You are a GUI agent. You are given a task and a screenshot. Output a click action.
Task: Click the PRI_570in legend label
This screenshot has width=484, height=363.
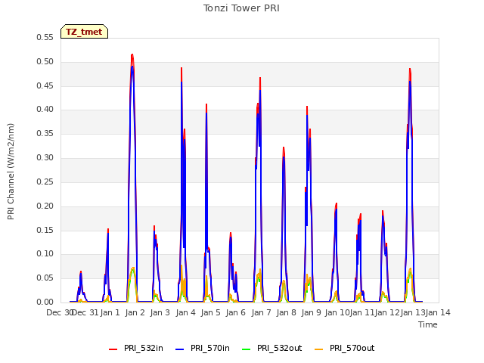point(210,348)
